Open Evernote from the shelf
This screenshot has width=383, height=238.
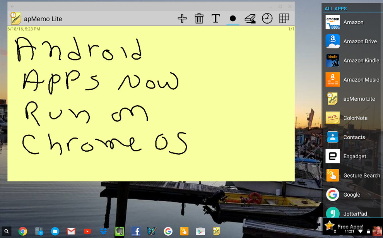pos(120,231)
